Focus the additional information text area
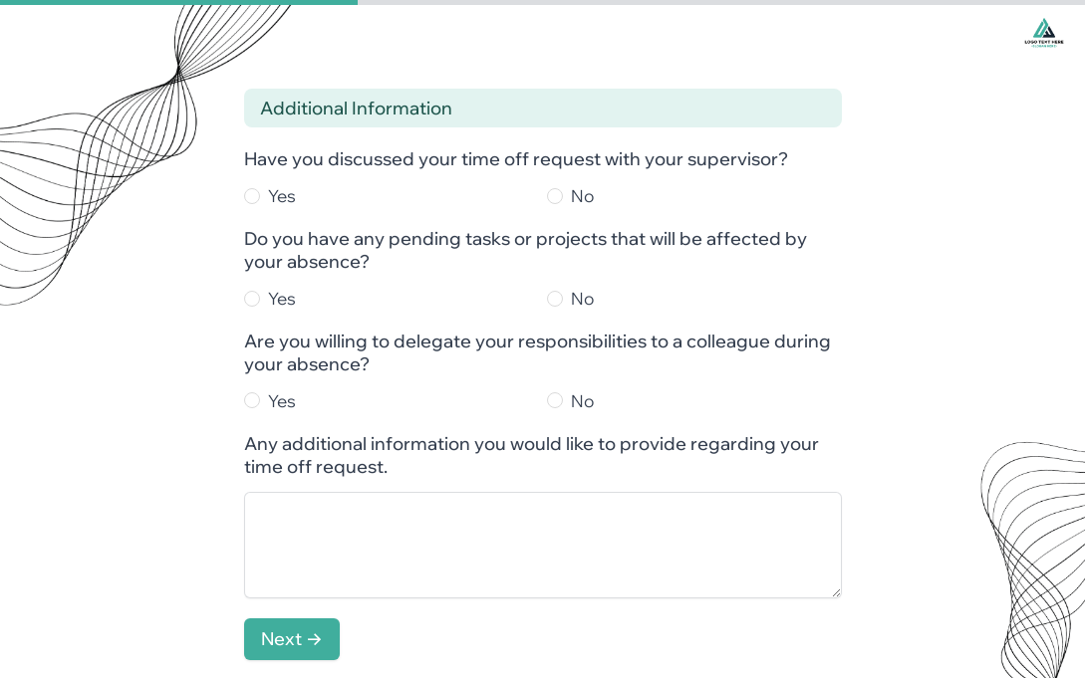 point(542,545)
